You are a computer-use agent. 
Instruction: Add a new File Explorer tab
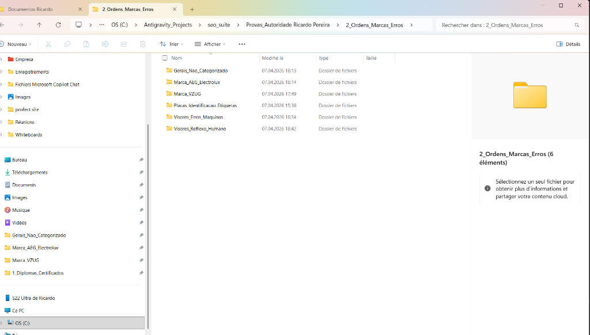(192, 9)
